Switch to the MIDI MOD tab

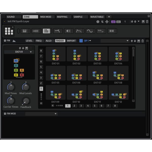[46, 17]
